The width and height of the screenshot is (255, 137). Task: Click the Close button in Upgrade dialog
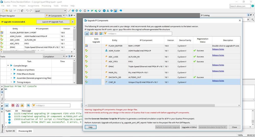[234, 127]
